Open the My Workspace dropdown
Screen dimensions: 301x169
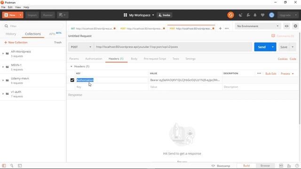click(x=139, y=15)
